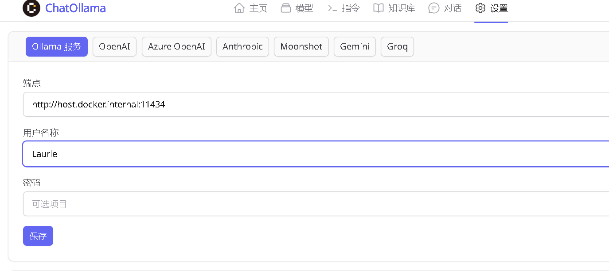Click the ChatOllama title link
This screenshot has height=271, width=609.
75,8
